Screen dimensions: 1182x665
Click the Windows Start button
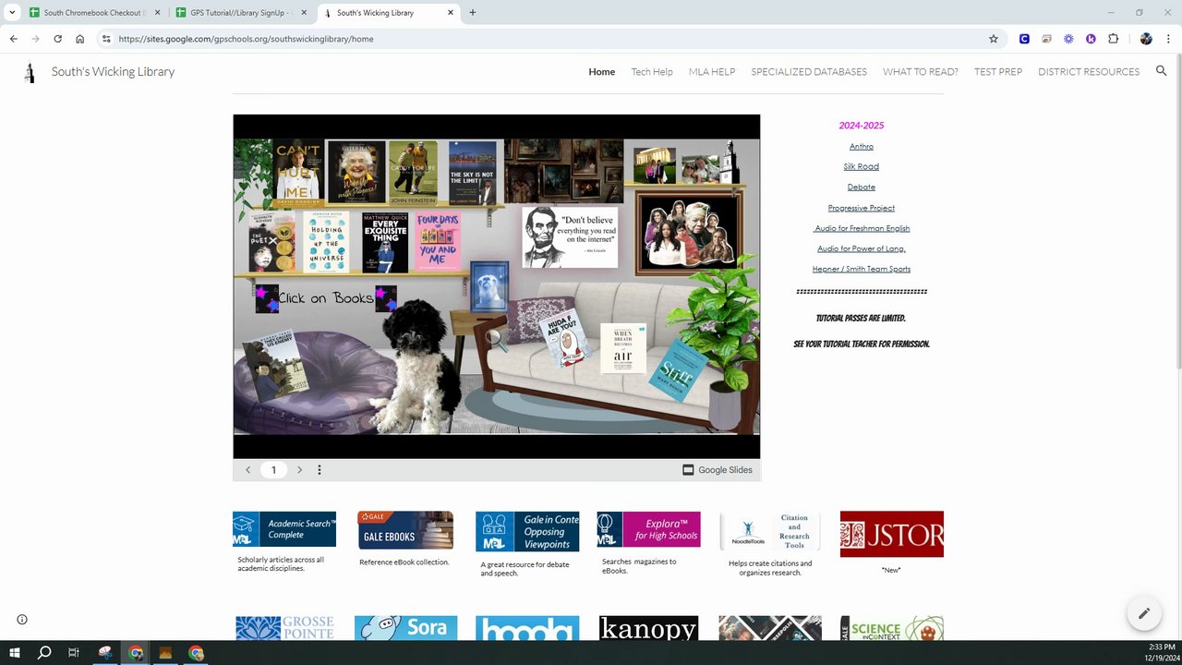(x=15, y=653)
